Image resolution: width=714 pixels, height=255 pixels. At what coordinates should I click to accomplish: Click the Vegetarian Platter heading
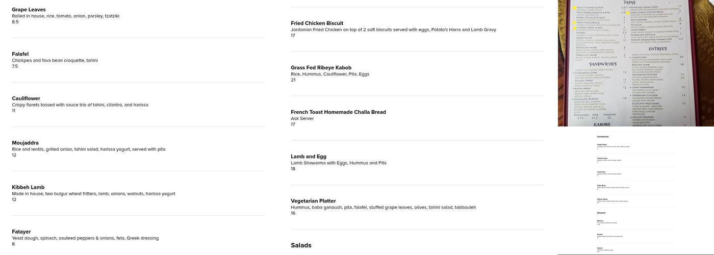click(x=313, y=201)
